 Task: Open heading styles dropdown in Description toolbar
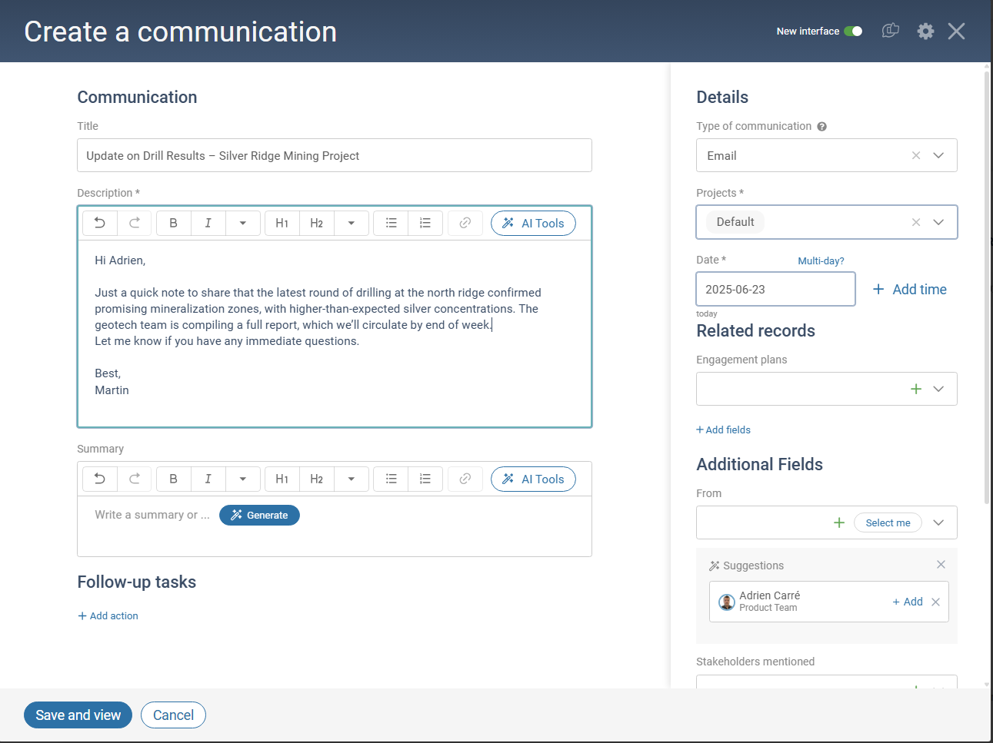click(352, 223)
